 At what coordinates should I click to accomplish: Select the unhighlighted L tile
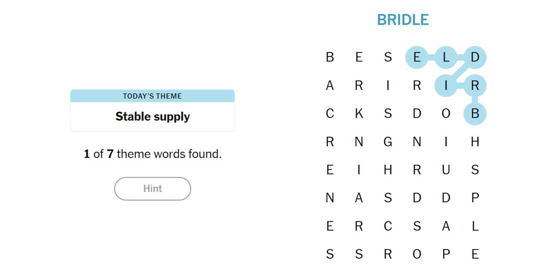[x=475, y=226]
